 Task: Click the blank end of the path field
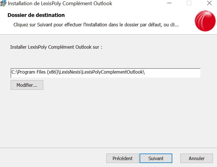coord(172,73)
